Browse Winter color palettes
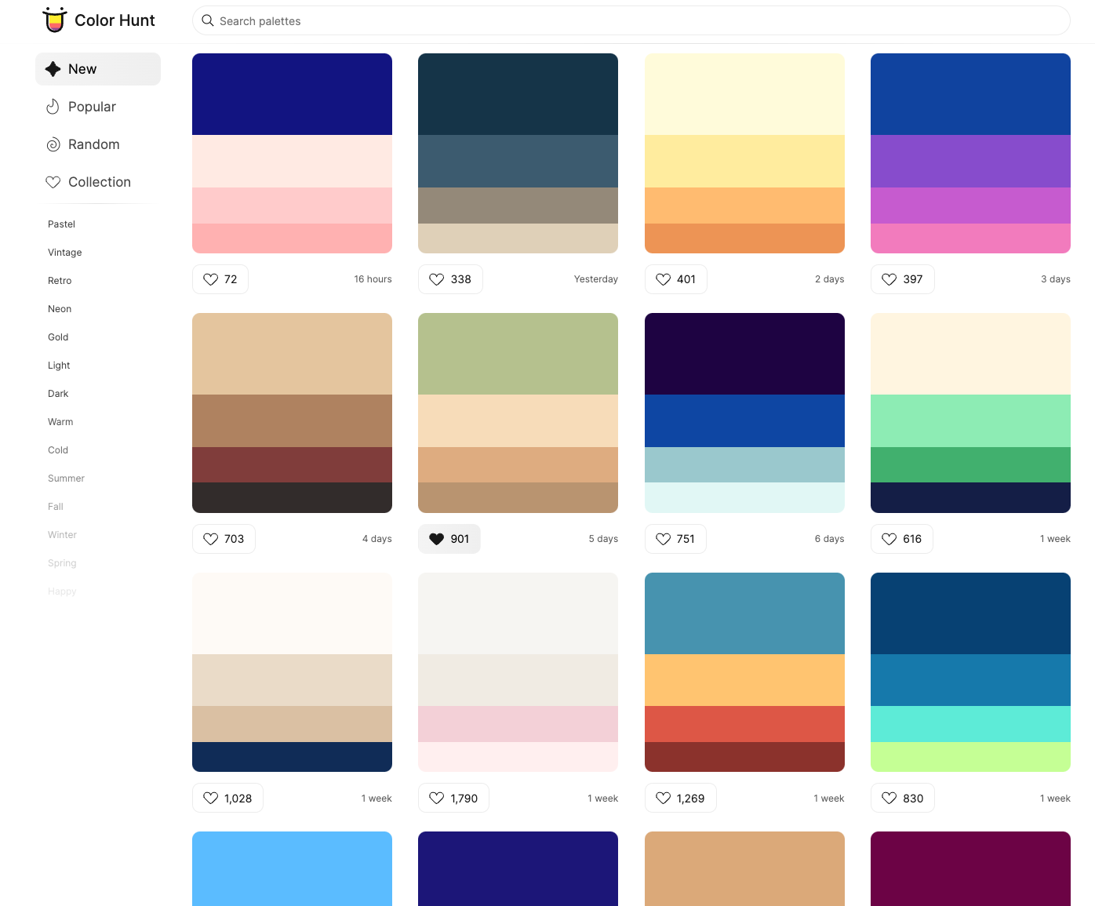Viewport: 1095px width, 906px height. tap(62, 535)
